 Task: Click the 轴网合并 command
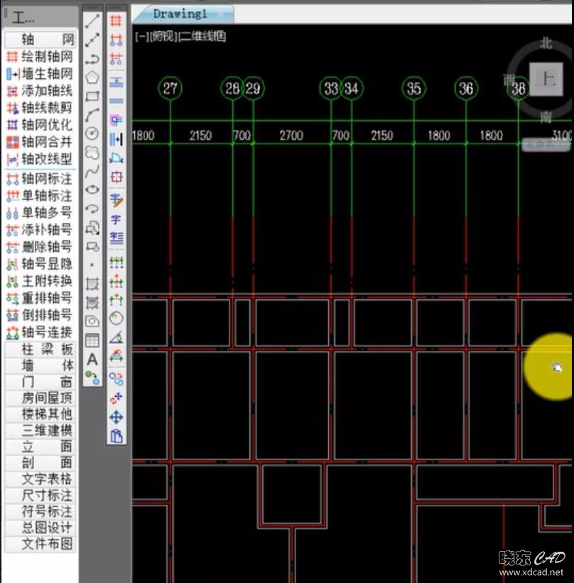coord(40,141)
